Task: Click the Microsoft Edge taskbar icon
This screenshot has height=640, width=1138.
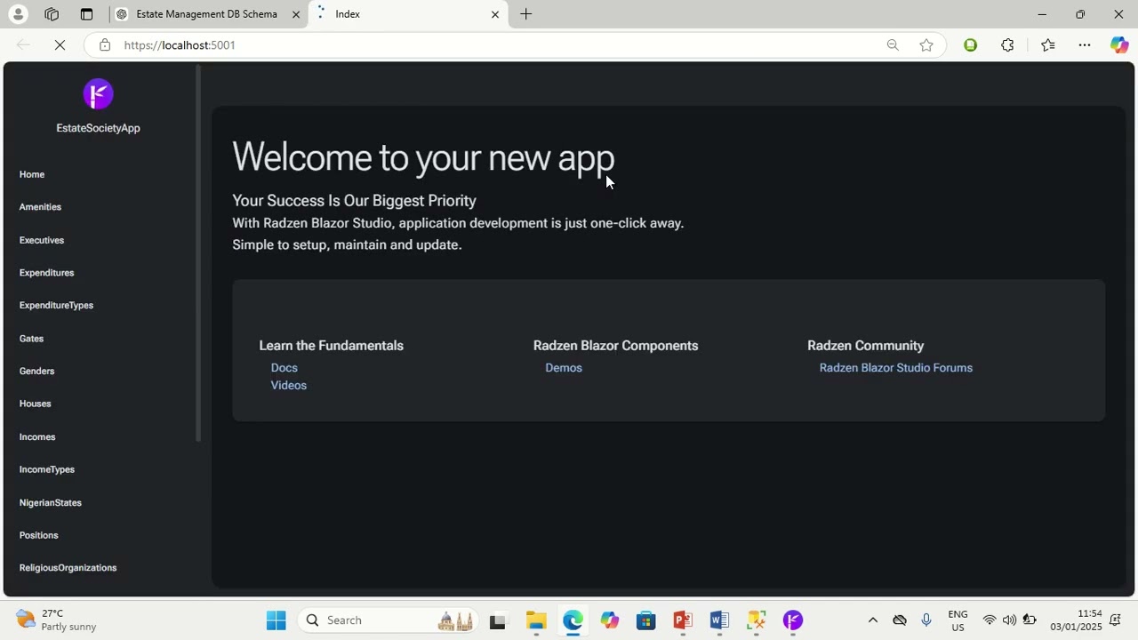Action: click(x=573, y=620)
